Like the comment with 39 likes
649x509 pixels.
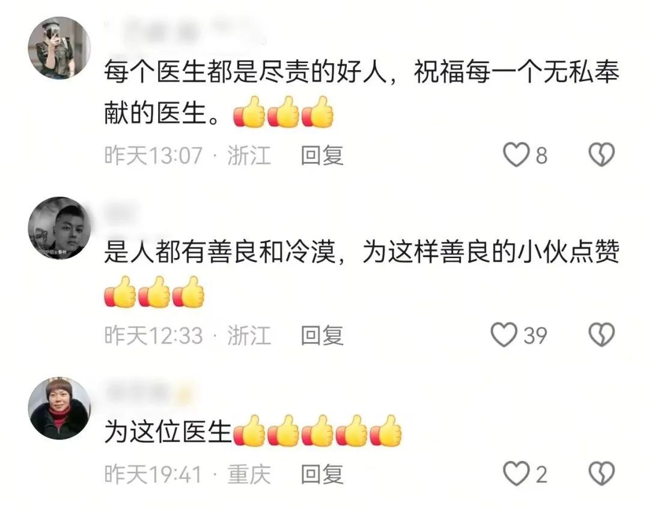504,335
